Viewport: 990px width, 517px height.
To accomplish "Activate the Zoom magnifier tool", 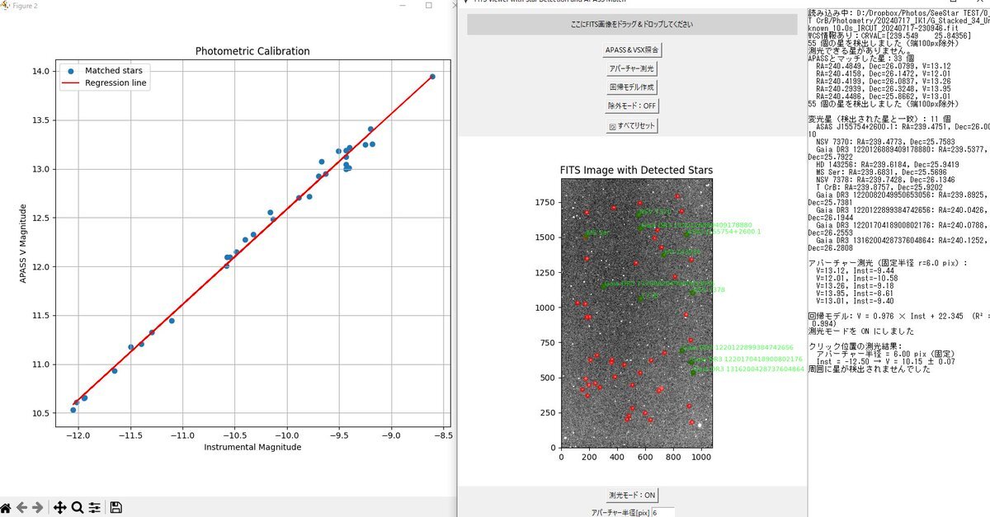I will [x=77, y=508].
